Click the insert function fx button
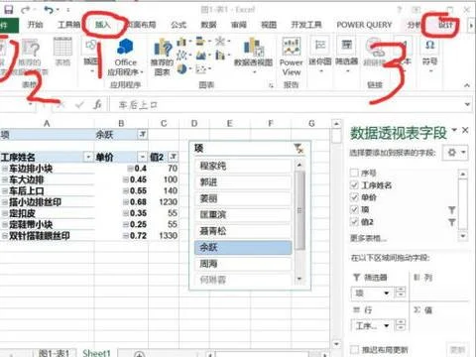The width and height of the screenshot is (476, 357). [97, 105]
